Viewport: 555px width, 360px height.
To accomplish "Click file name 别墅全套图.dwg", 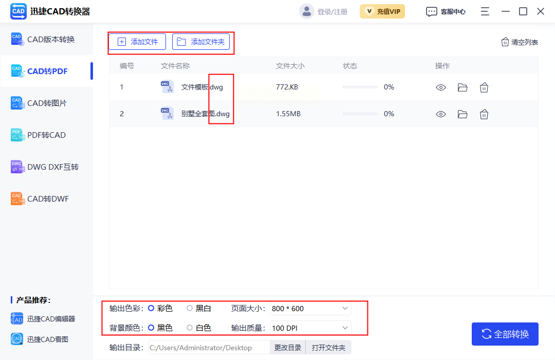I will pos(205,114).
